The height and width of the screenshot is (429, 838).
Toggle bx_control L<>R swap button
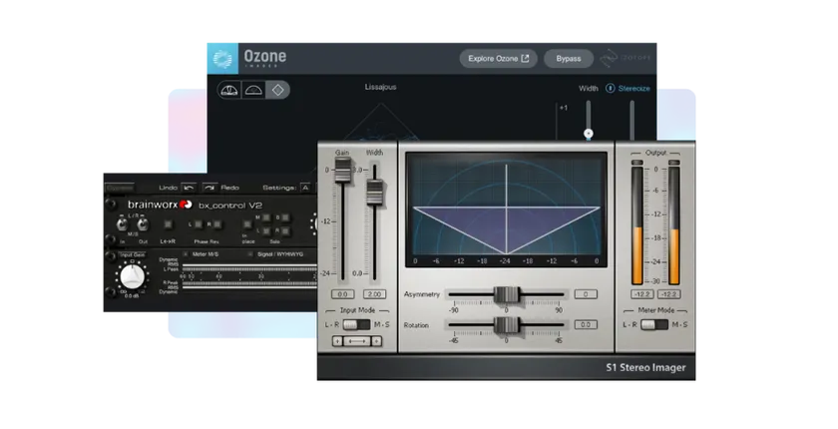click(x=168, y=224)
